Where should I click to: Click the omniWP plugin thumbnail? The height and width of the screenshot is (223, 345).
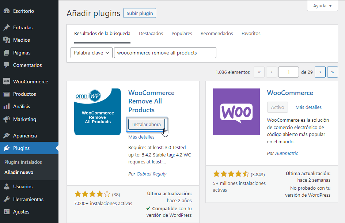click(x=98, y=112)
